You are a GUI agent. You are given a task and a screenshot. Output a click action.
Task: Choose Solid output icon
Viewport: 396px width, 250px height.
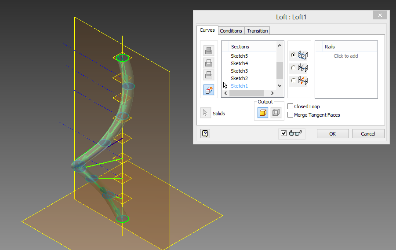click(263, 113)
